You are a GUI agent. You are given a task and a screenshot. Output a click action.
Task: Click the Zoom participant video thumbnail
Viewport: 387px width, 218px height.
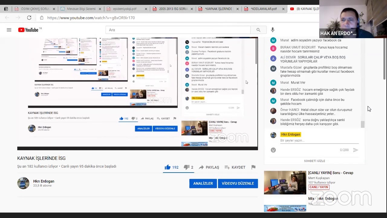353,19
